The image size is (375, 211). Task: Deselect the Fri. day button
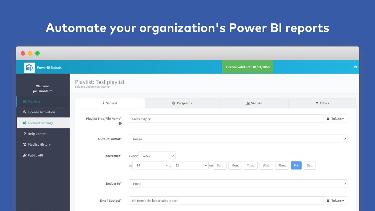[296, 165]
